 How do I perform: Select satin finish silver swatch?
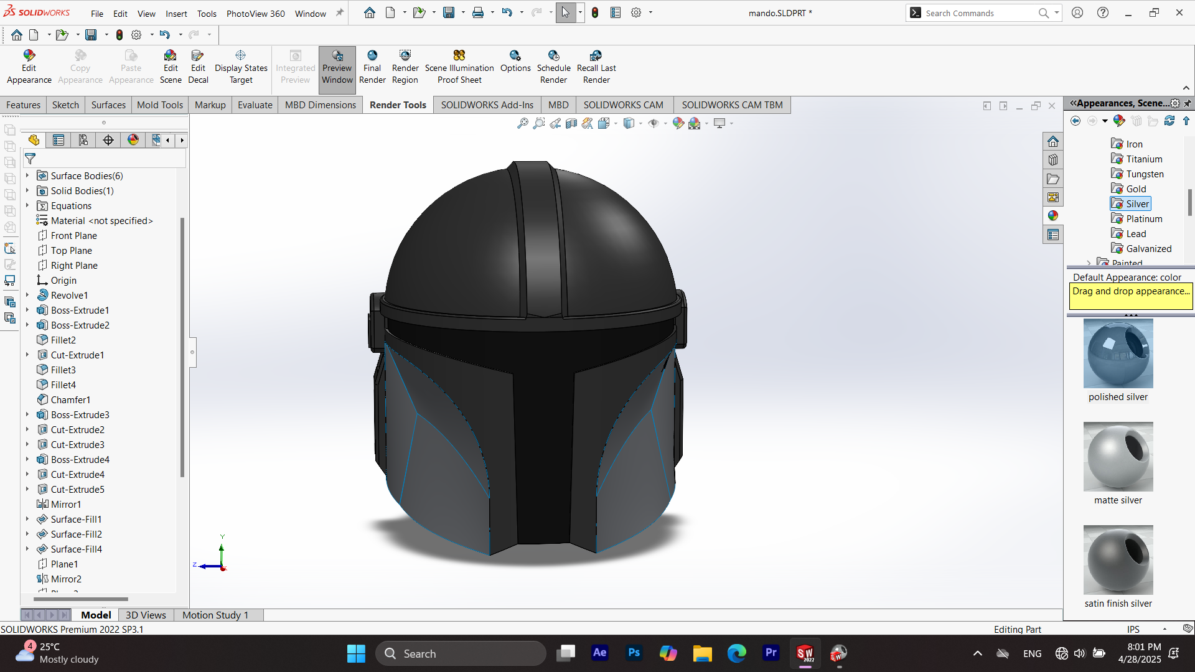coord(1118,560)
